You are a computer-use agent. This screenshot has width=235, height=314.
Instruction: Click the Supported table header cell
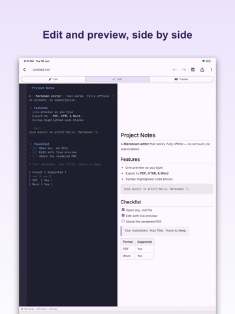click(144, 242)
